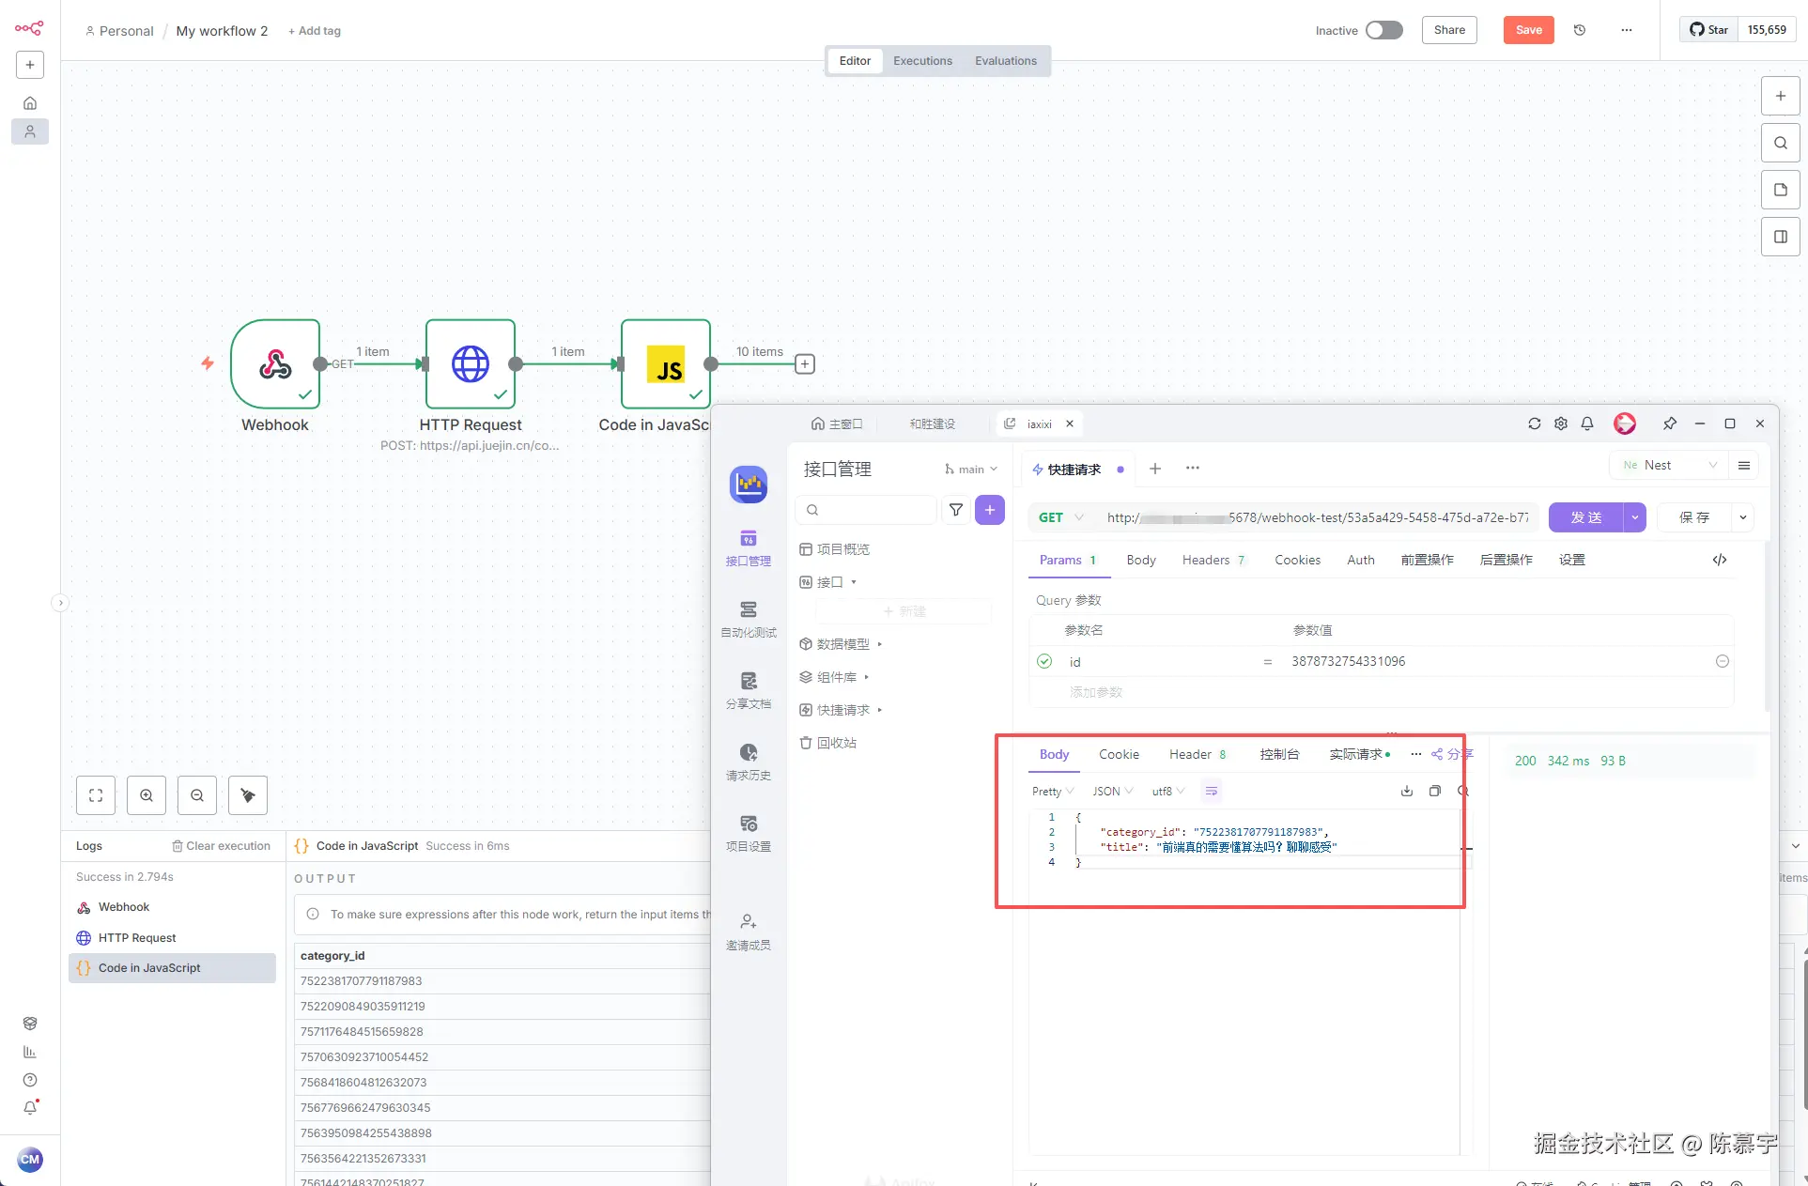Image resolution: width=1808 pixels, height=1186 pixels.
Task: Click the zoom in canvas button
Action: click(147, 795)
